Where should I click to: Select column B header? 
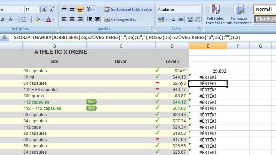(x=55, y=46)
